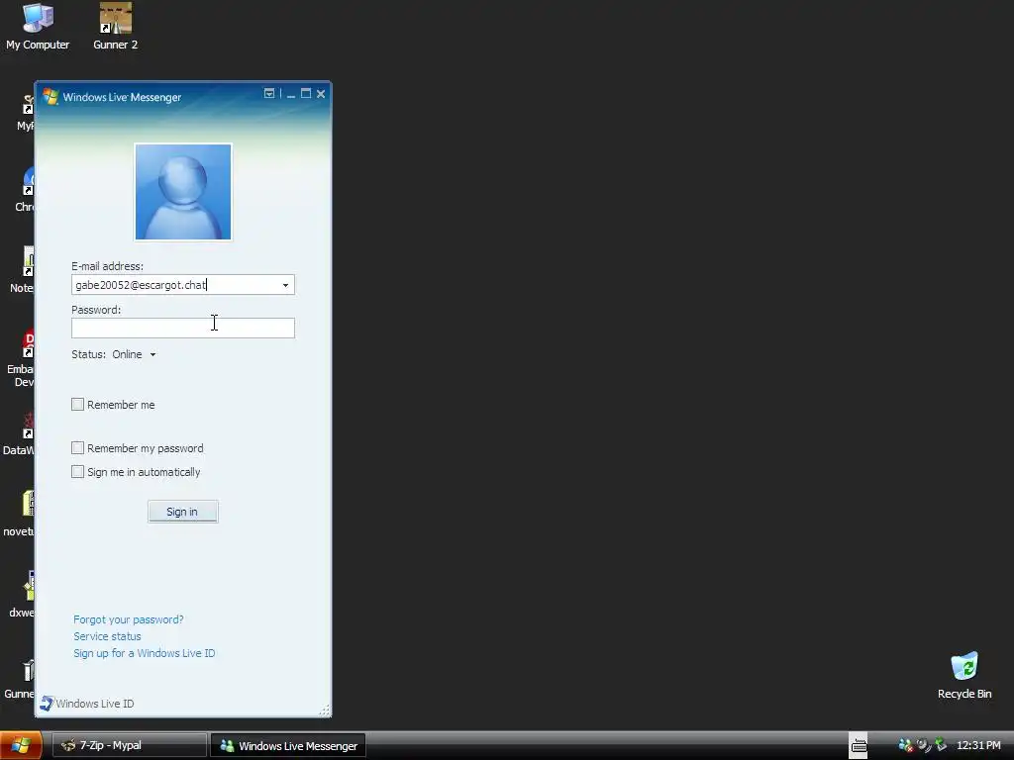The width and height of the screenshot is (1014, 760).
Task: Open the novetu desktop icon
Action: tap(19, 515)
